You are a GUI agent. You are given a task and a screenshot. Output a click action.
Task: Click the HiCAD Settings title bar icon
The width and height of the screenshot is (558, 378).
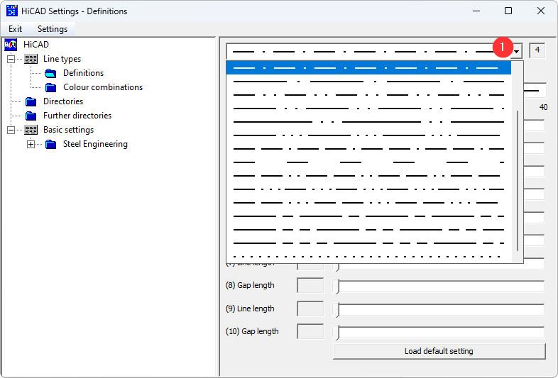click(12, 11)
